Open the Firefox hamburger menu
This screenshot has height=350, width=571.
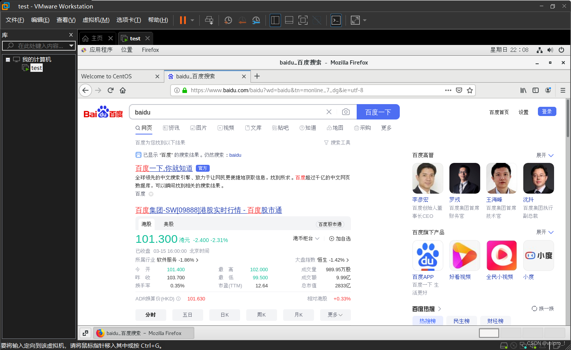563,90
